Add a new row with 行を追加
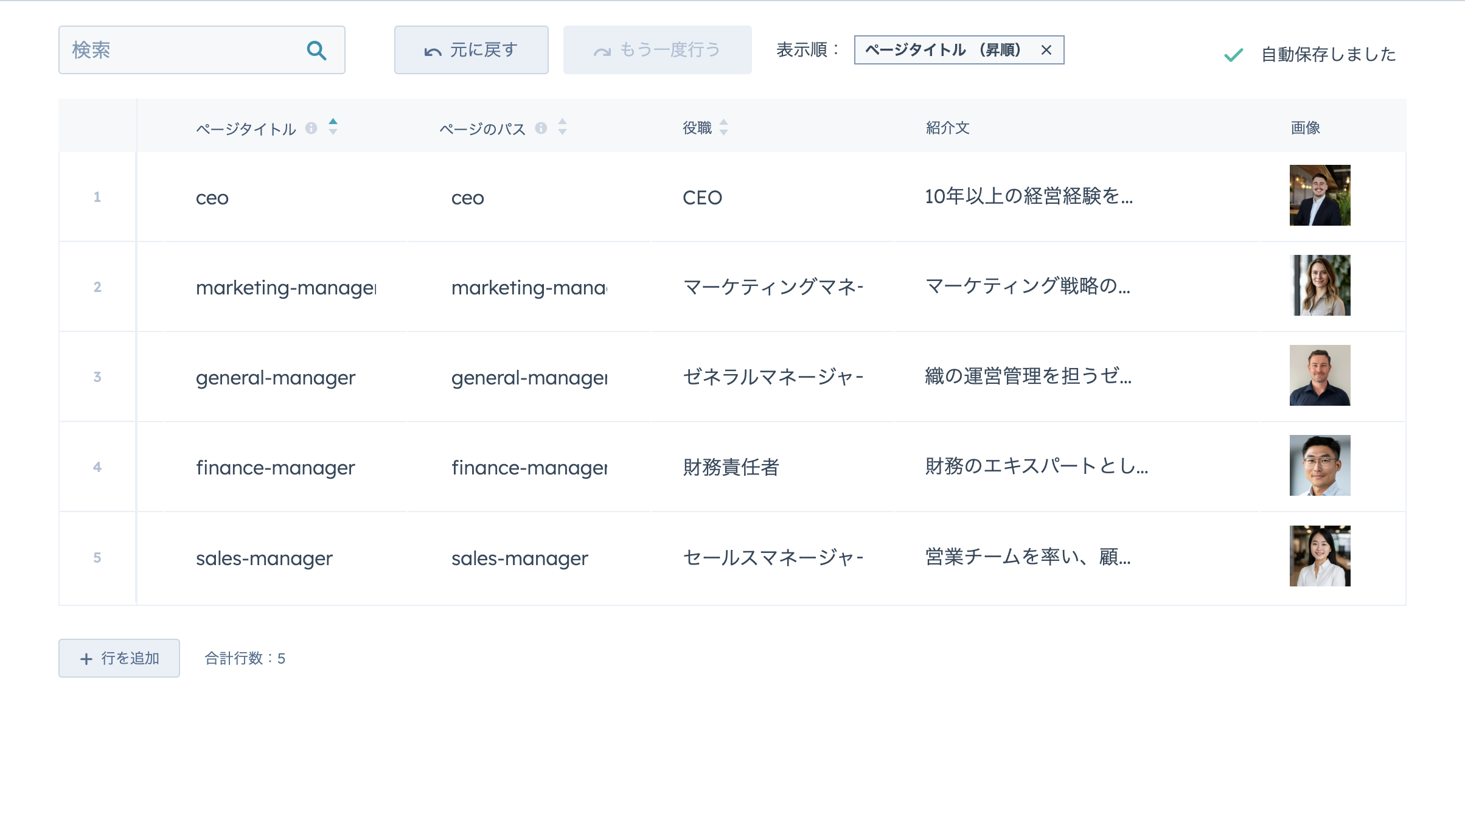The height and width of the screenshot is (820, 1465). 119,658
